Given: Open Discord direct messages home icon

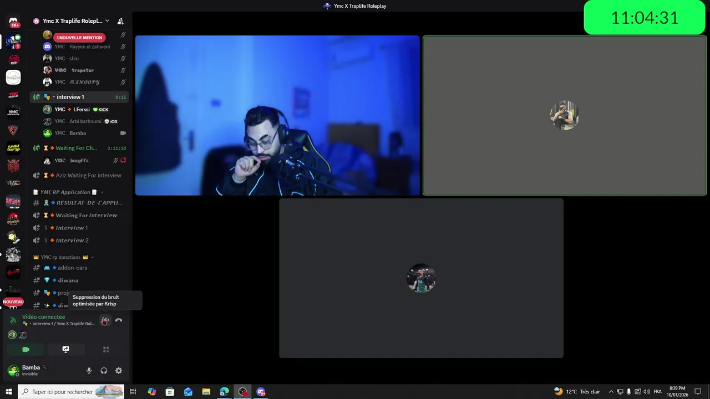Looking at the screenshot, I should [x=13, y=22].
